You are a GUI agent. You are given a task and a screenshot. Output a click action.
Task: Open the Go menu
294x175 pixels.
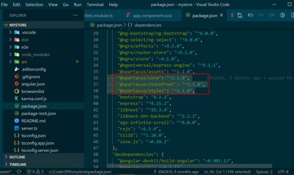coord(66,5)
